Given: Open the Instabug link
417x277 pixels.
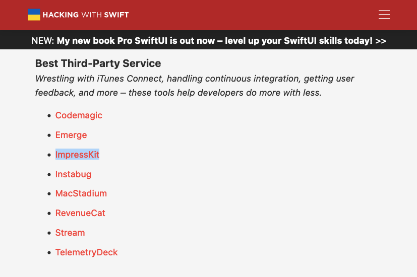Looking at the screenshot, I should point(73,174).
